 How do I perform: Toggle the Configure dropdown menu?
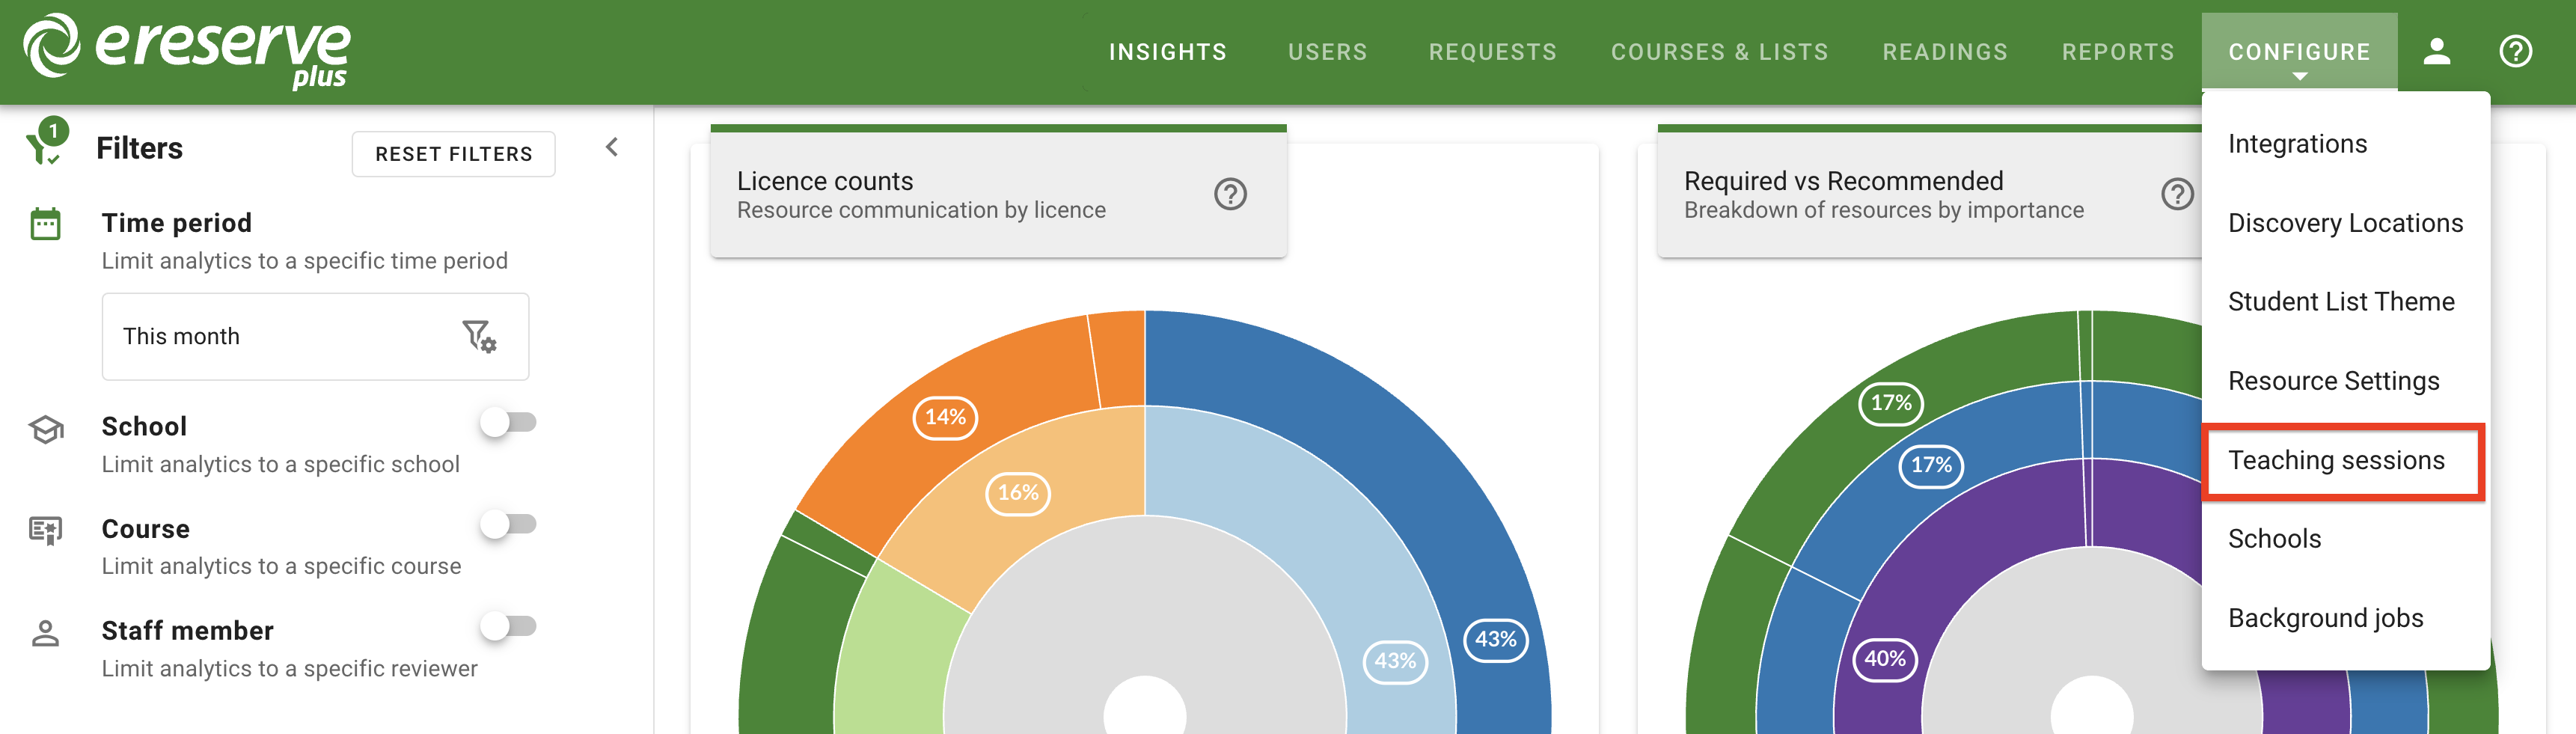tap(2298, 52)
